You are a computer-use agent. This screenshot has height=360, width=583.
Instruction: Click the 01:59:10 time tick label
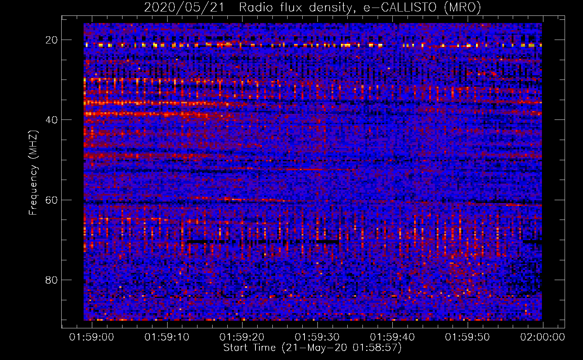click(x=167, y=337)
